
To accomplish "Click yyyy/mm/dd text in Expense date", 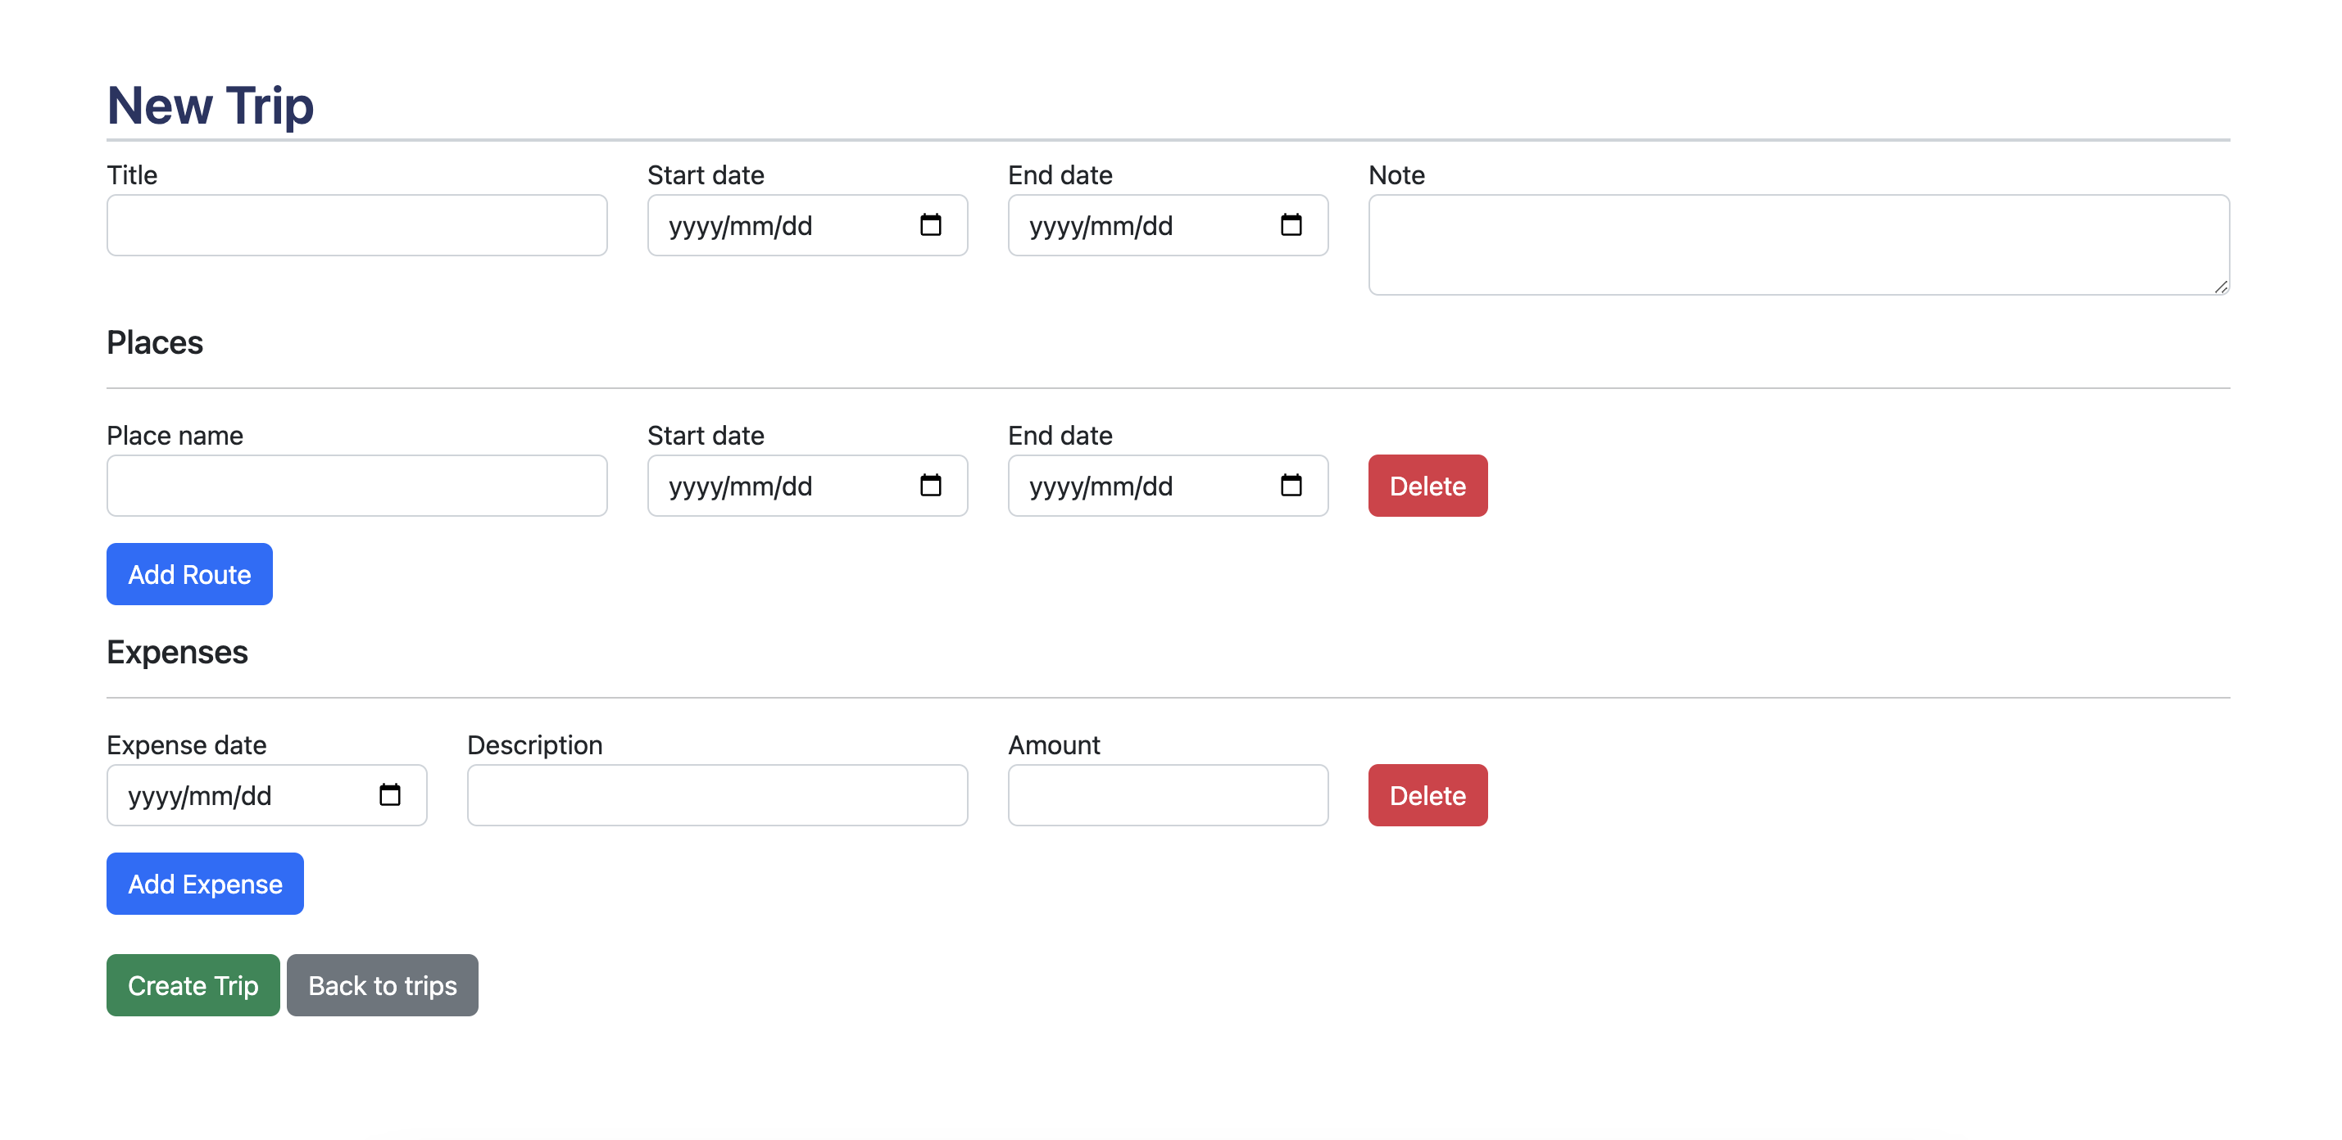I will 199,796.
